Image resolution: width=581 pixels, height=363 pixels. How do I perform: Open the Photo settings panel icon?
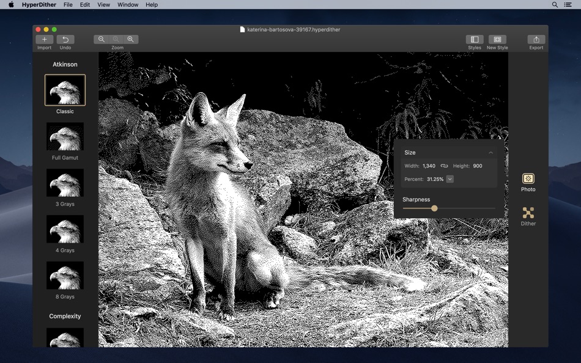(x=528, y=178)
